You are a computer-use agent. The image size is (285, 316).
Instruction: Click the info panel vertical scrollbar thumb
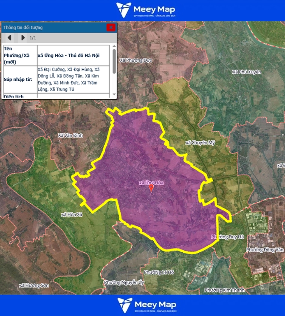coord(114,62)
